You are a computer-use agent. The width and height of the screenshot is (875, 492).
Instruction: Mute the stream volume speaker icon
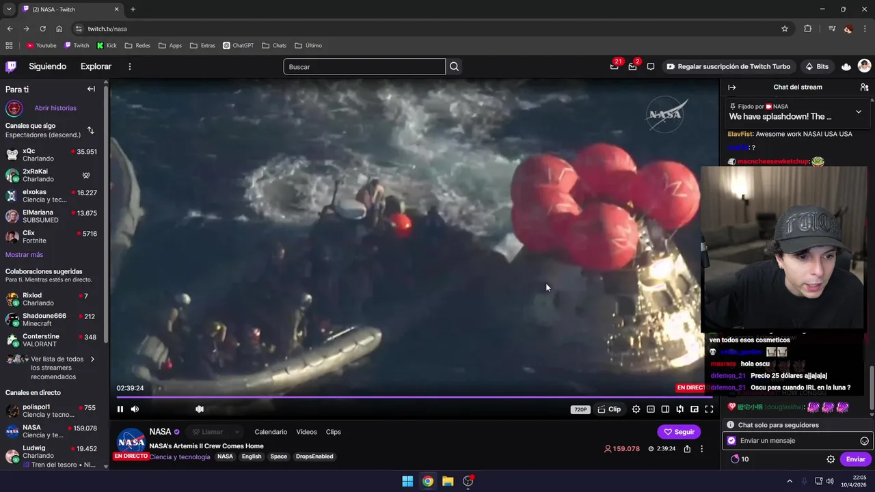pyautogui.click(x=135, y=409)
